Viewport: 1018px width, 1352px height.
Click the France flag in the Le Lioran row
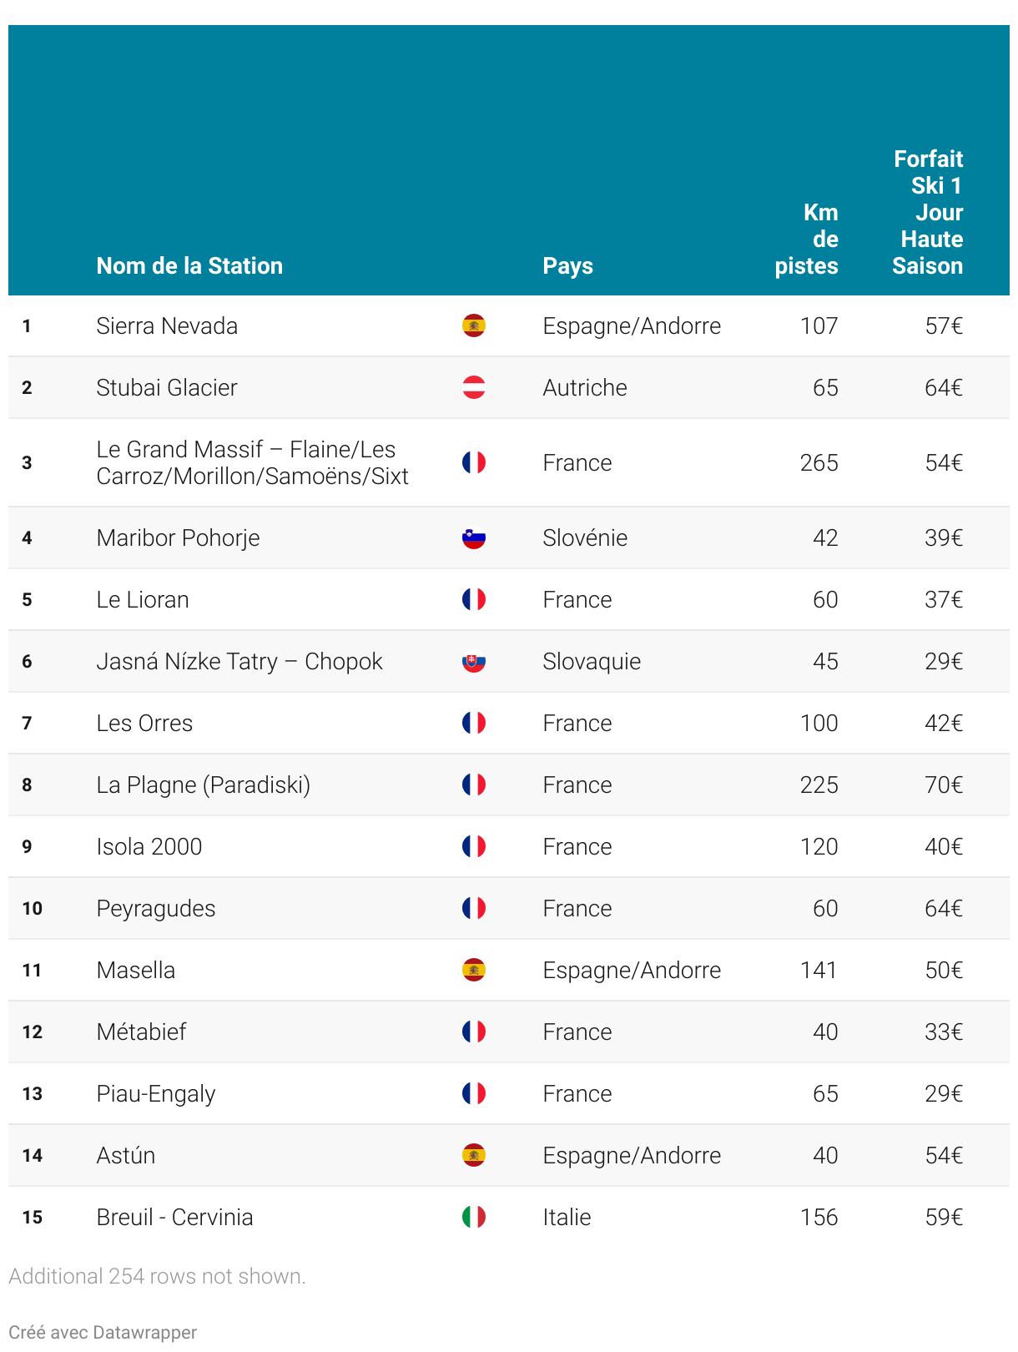(474, 599)
